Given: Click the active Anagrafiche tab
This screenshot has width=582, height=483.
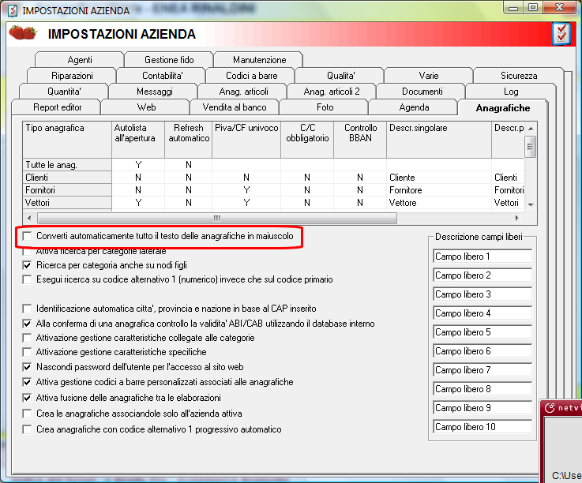Looking at the screenshot, I should click(502, 108).
